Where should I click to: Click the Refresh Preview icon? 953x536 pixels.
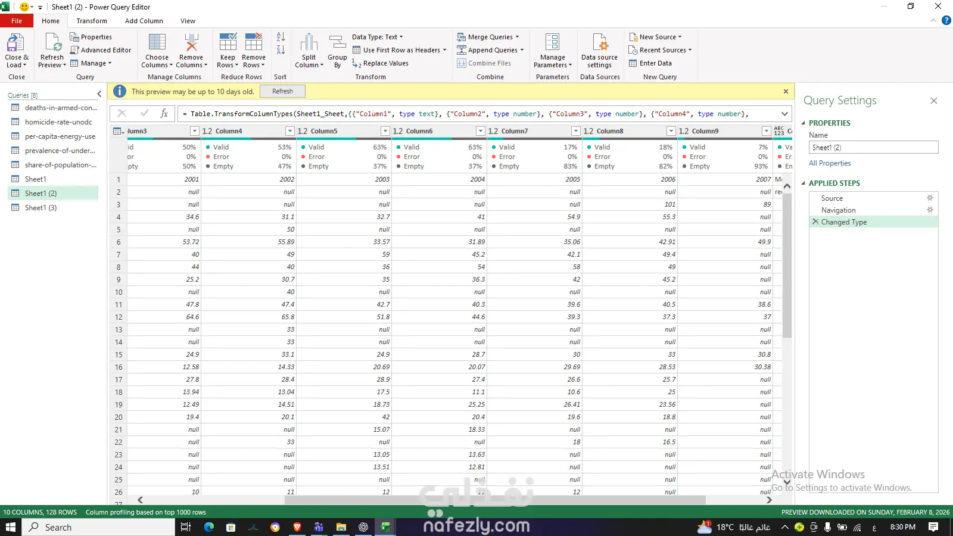(x=52, y=44)
